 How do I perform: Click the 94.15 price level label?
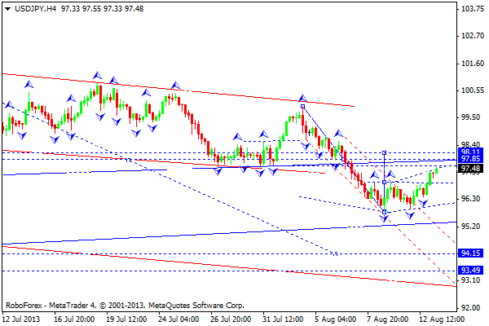[469, 253]
